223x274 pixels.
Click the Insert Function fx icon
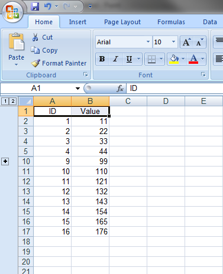pos(120,89)
